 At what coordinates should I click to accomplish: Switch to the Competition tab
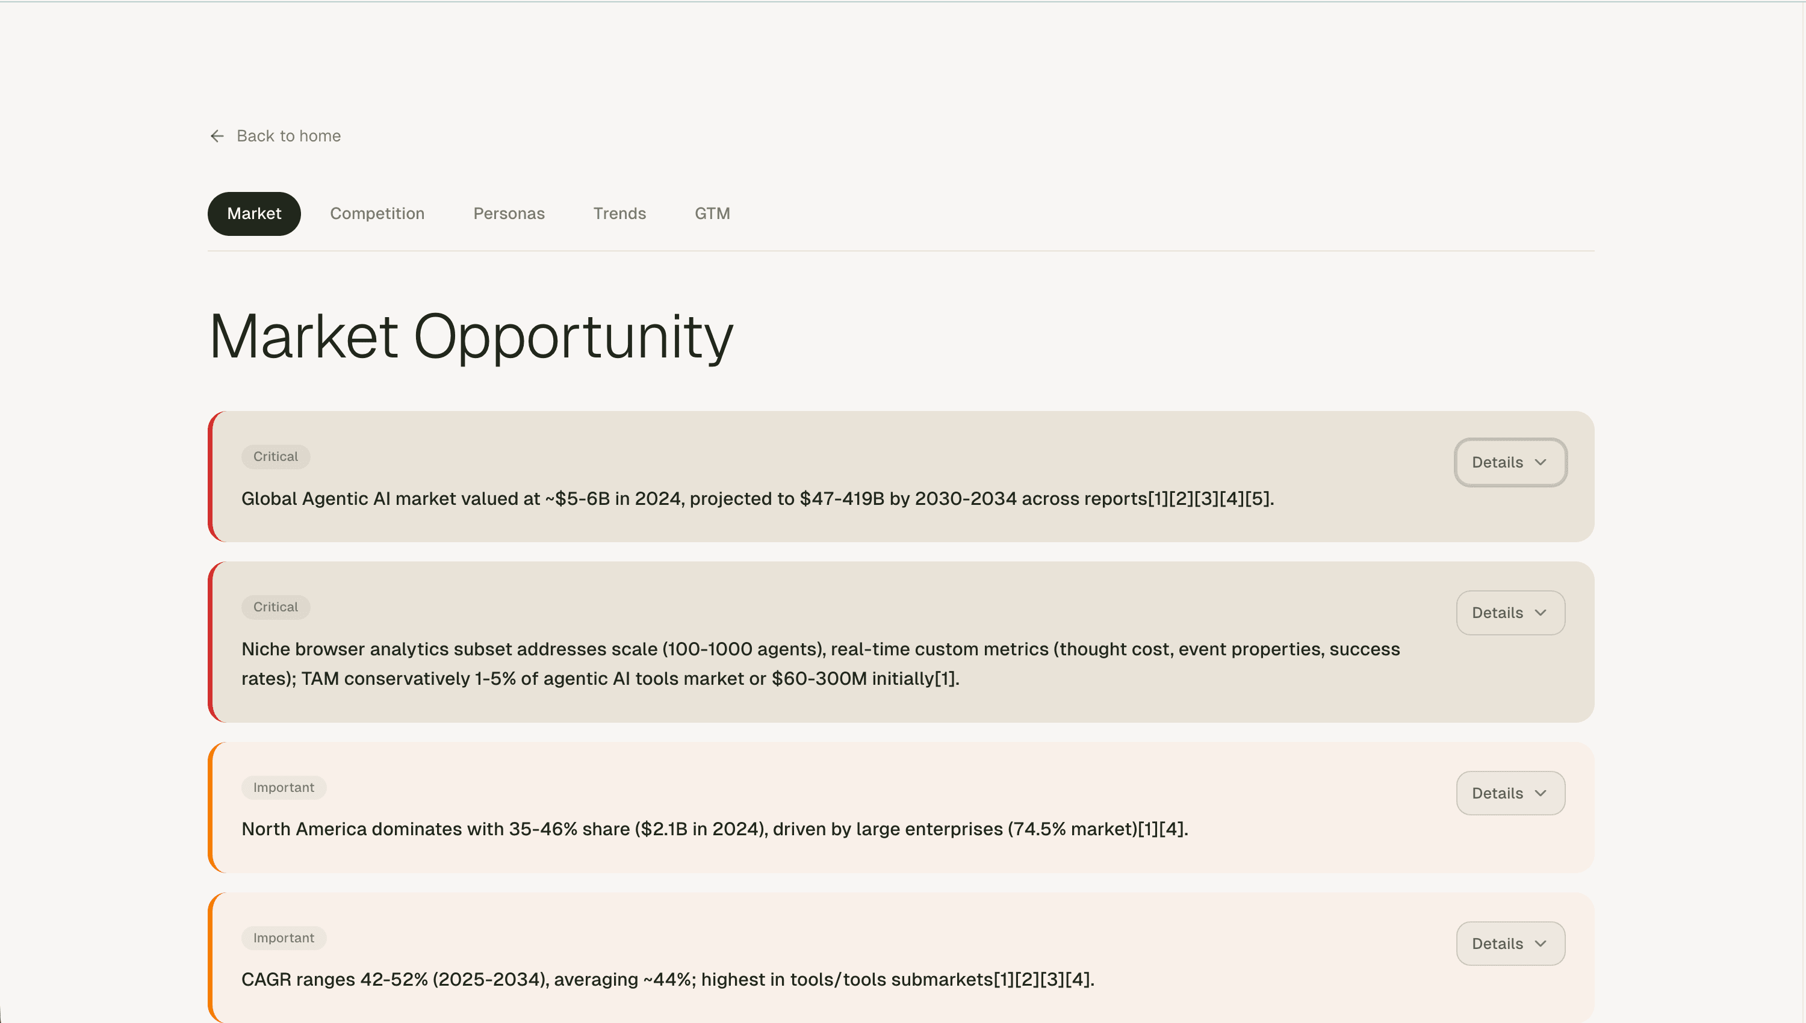(377, 213)
